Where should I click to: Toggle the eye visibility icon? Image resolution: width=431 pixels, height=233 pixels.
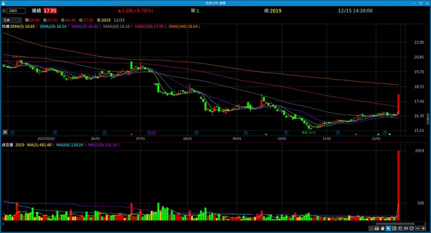point(406,228)
